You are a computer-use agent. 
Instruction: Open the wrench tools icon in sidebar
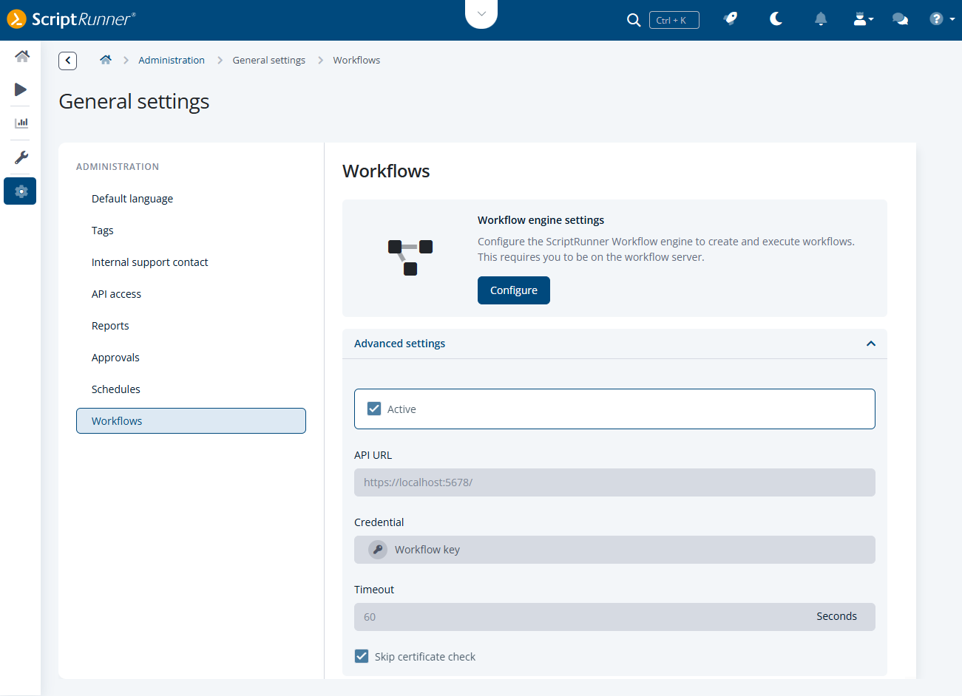click(21, 157)
